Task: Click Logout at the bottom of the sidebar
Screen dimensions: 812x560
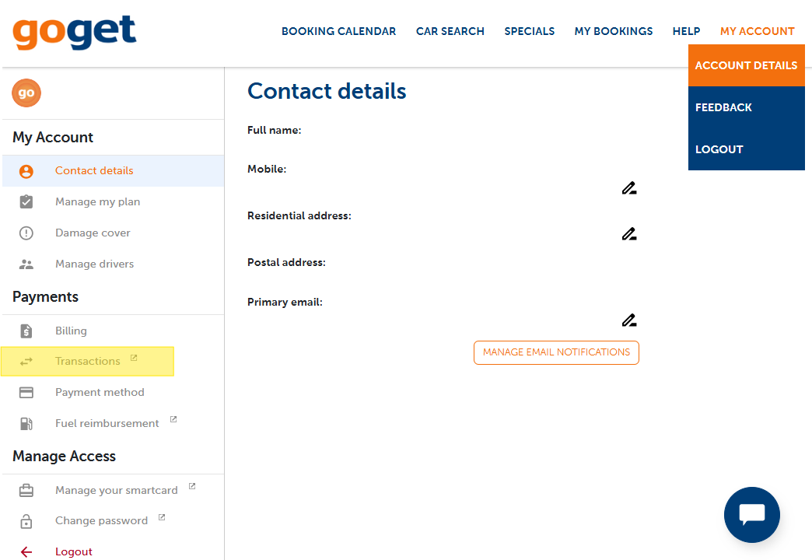Action: 74,551
